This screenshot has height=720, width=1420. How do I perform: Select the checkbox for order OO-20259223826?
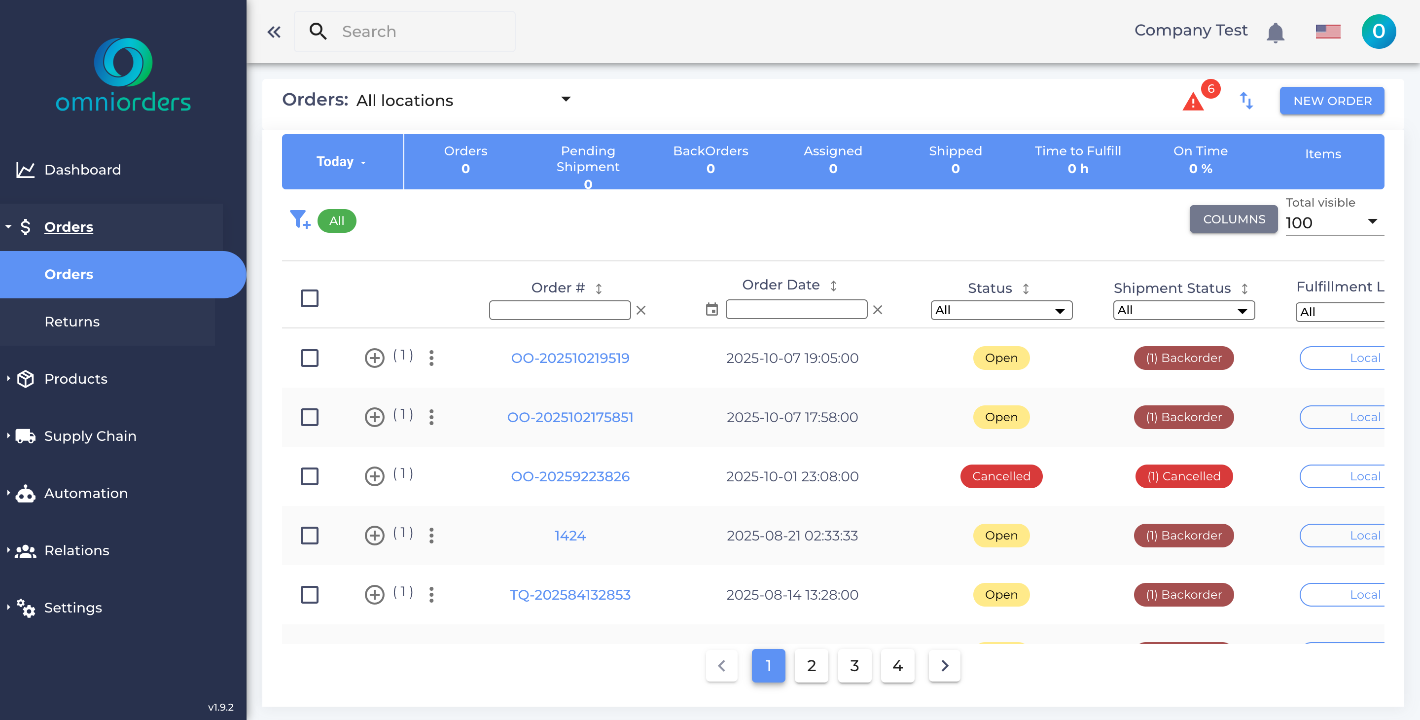tap(310, 476)
